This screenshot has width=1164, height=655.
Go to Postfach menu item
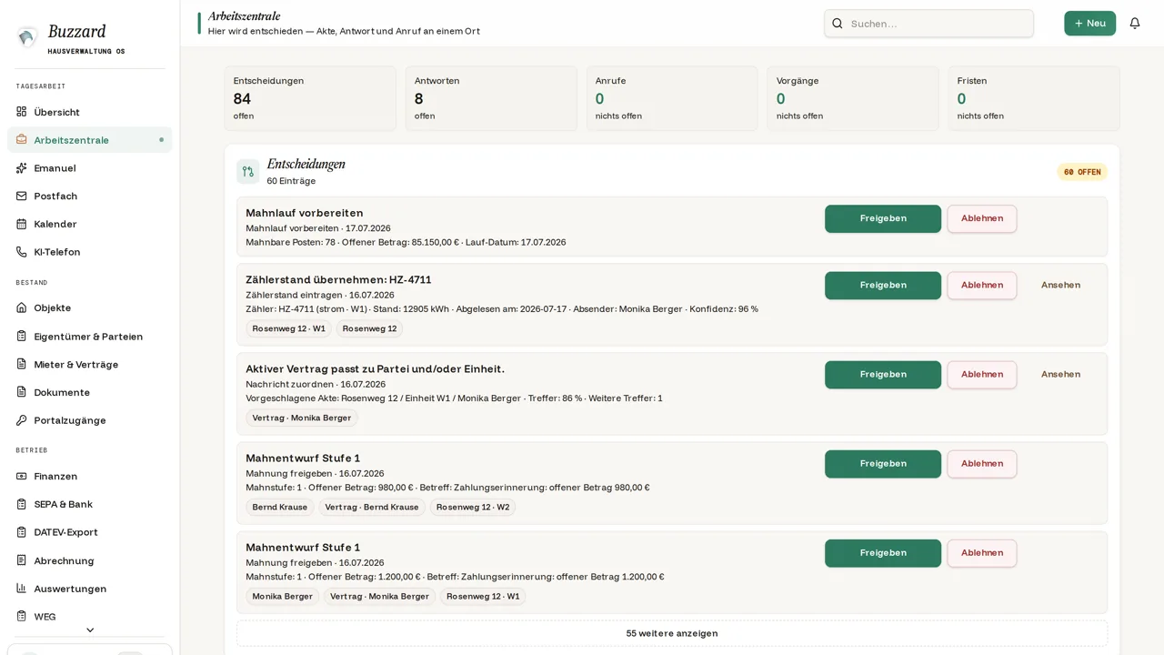coord(89,196)
